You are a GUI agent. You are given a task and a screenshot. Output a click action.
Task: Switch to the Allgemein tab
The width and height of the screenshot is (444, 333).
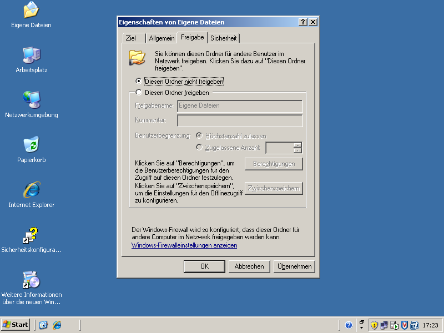(162, 38)
